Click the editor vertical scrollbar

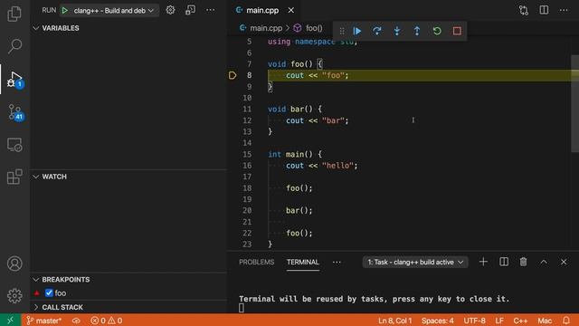(x=574, y=103)
